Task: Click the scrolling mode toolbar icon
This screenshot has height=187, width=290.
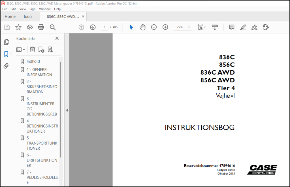Action: [215, 27]
